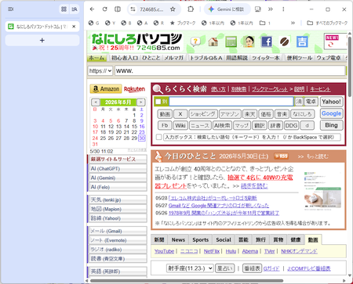
Task: Switch to the Social tab
Action: (x=224, y=239)
